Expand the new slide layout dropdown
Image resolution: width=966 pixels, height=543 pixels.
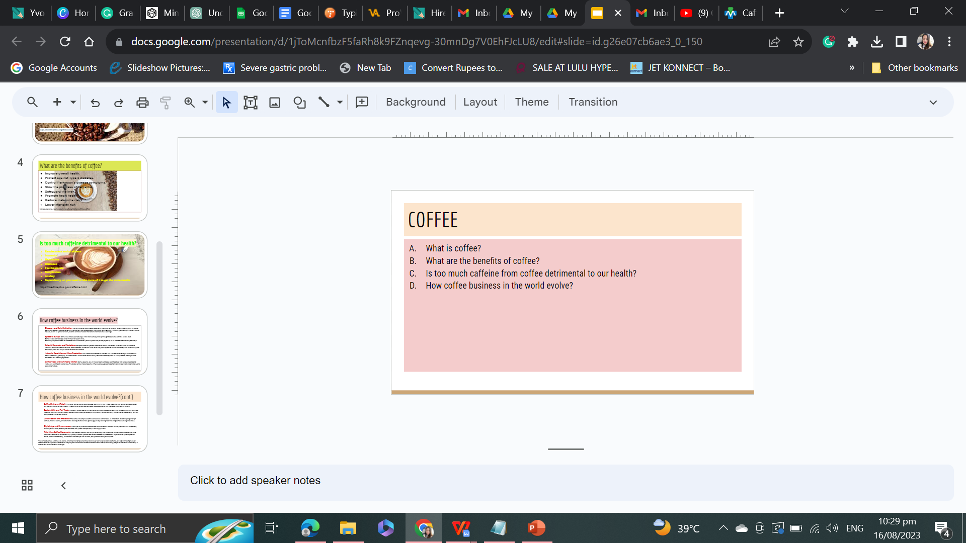73,103
